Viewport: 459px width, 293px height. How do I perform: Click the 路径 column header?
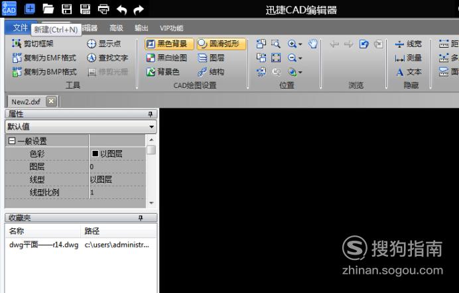point(119,231)
